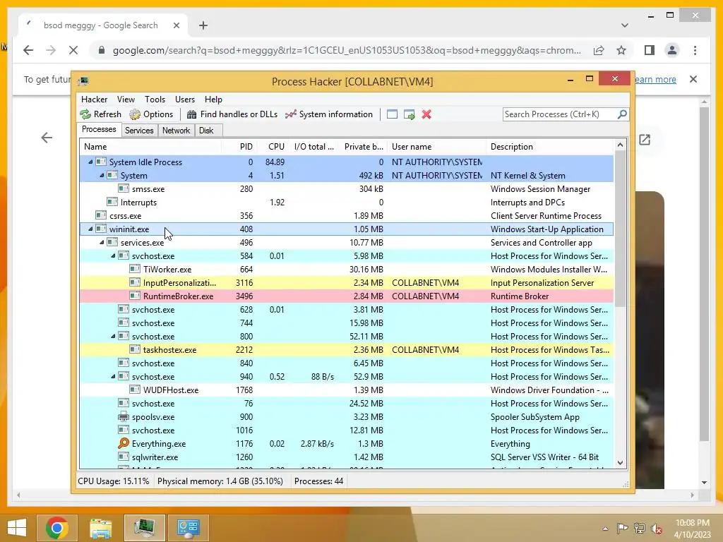Switch to the Disk tab
The height and width of the screenshot is (542, 723).
point(206,131)
